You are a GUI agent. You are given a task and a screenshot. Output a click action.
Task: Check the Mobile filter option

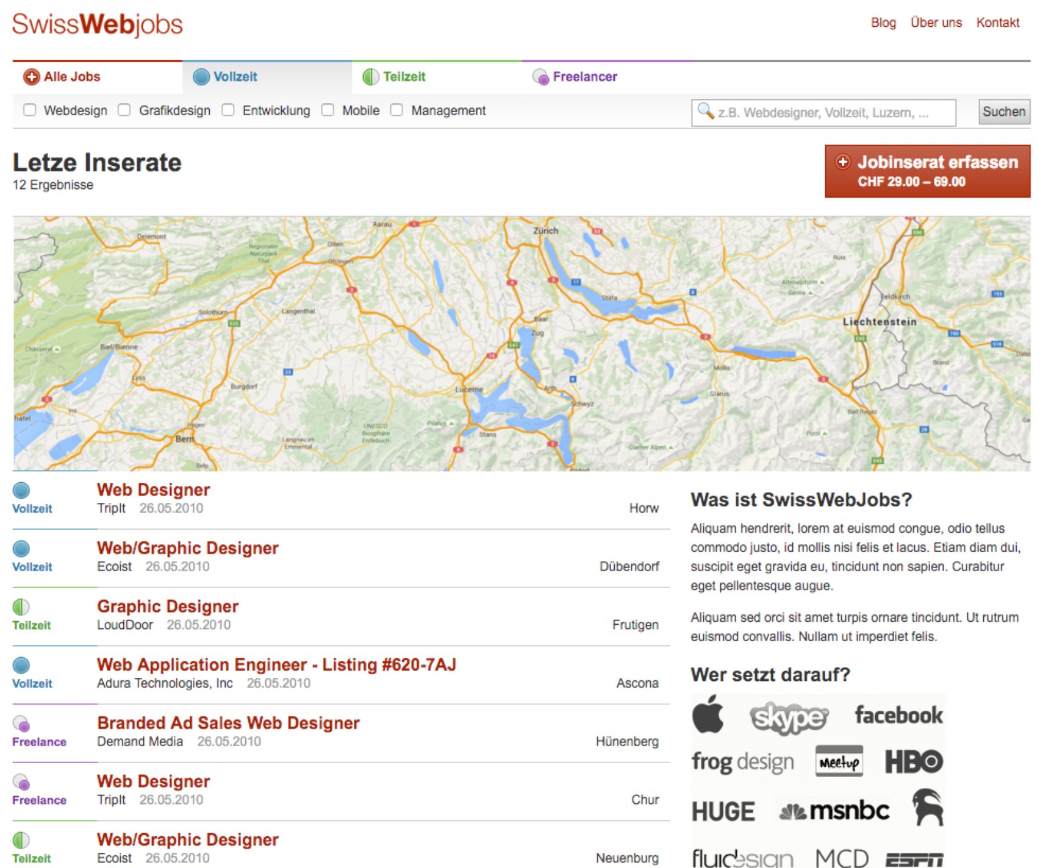(x=328, y=110)
